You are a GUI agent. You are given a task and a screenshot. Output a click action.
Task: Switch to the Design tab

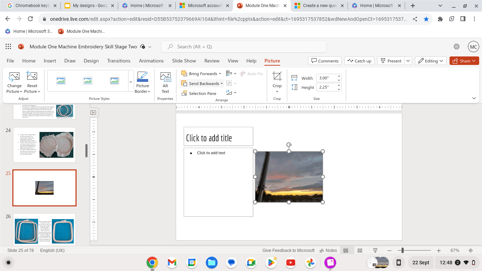click(91, 61)
